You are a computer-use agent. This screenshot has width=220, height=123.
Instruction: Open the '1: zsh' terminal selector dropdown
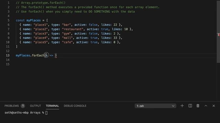tap(155, 106)
